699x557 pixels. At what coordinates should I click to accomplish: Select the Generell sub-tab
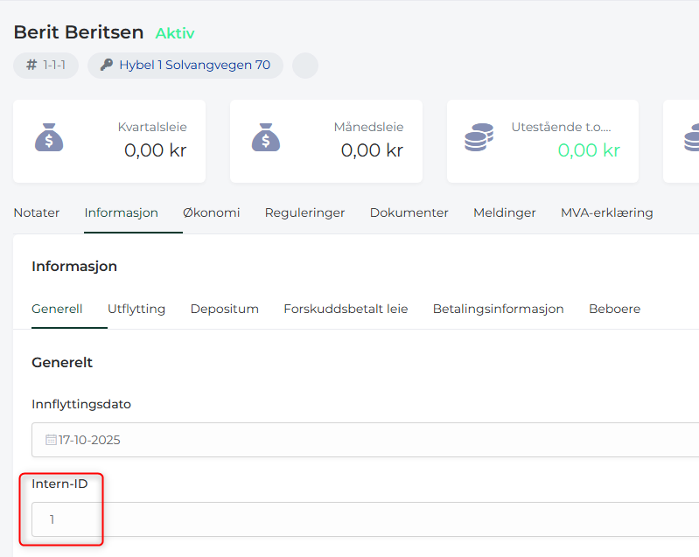coord(57,309)
